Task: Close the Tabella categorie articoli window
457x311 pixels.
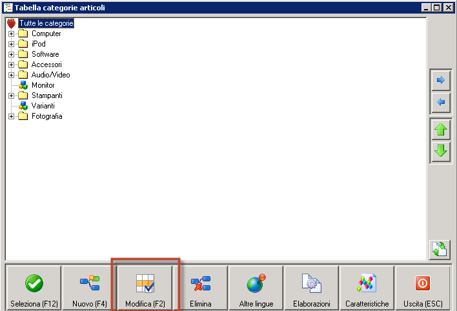Action: pos(448,8)
